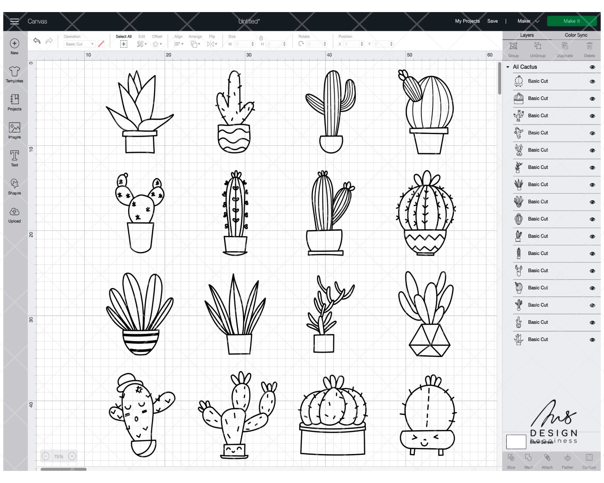Open the Edit dropdown
Image resolution: width=604 pixels, height=483 pixels.
(142, 44)
